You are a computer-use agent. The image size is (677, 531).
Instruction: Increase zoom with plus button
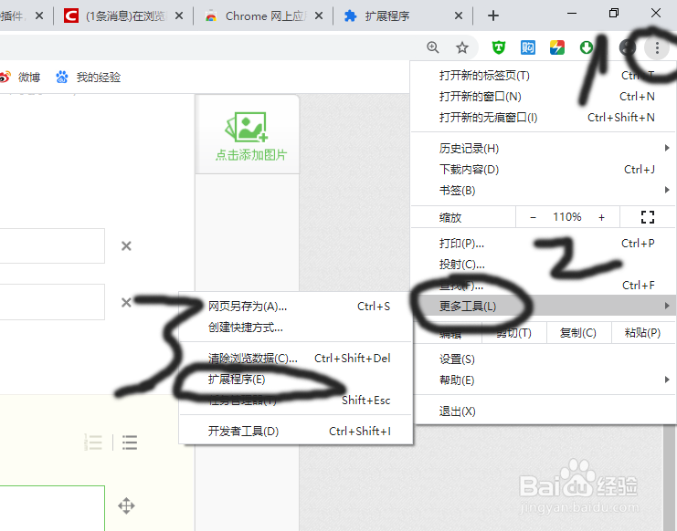601,217
